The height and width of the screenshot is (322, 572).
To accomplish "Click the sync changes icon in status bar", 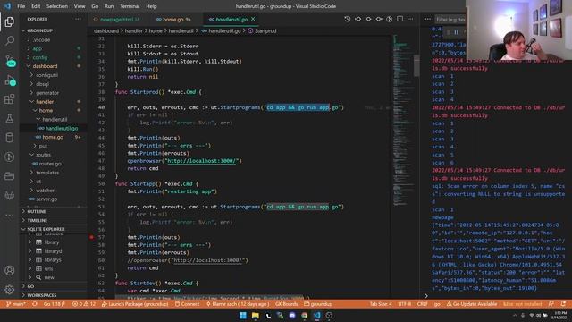I will click(x=35, y=304).
